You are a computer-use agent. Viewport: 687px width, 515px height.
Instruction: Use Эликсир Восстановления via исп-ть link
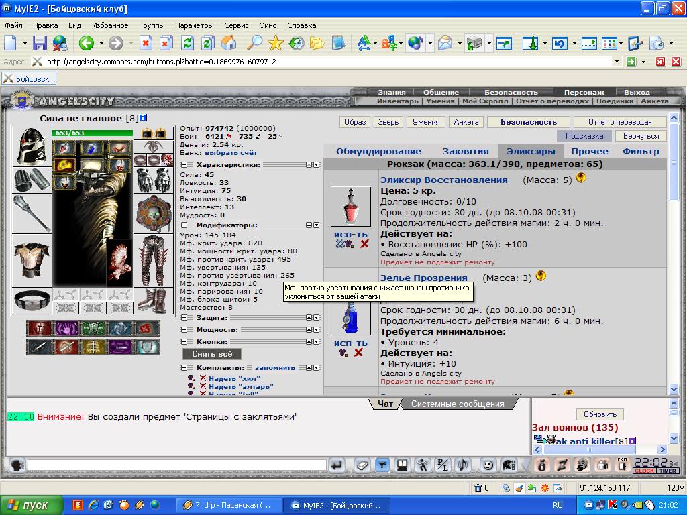click(350, 234)
